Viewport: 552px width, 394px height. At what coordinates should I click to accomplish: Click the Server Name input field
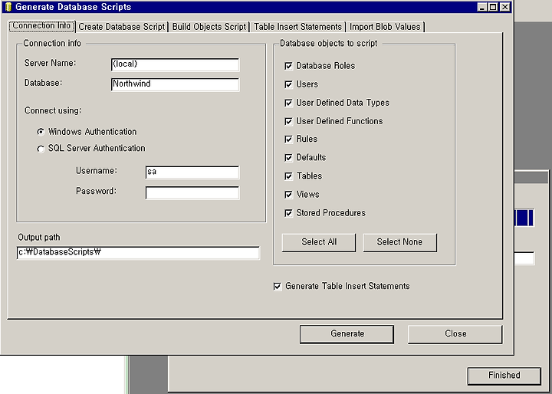(175, 64)
